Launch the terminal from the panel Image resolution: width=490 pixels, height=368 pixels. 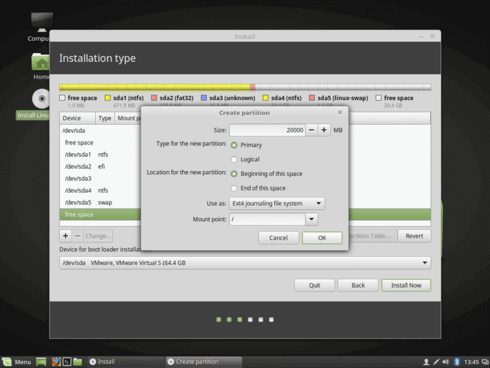click(67, 361)
